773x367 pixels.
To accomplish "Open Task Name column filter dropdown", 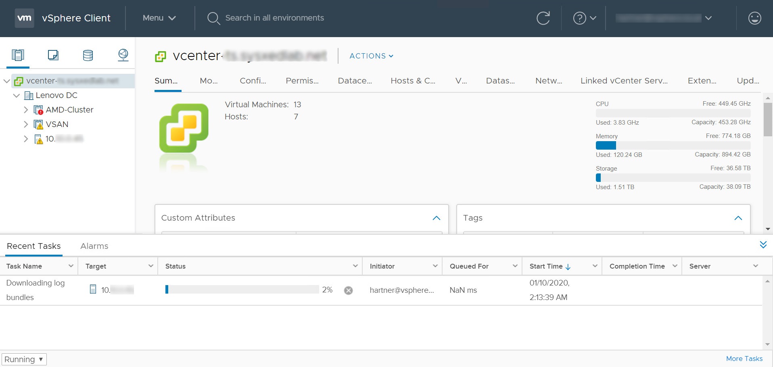I will pyautogui.click(x=71, y=266).
